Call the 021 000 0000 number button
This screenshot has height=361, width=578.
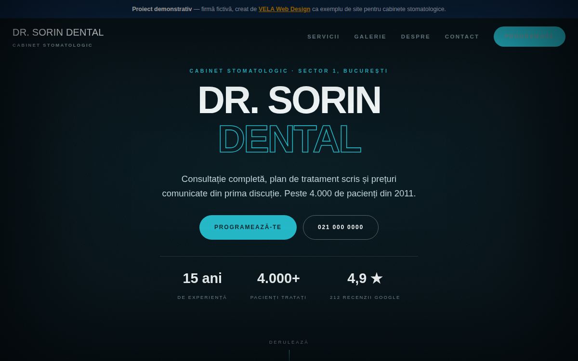(x=341, y=227)
